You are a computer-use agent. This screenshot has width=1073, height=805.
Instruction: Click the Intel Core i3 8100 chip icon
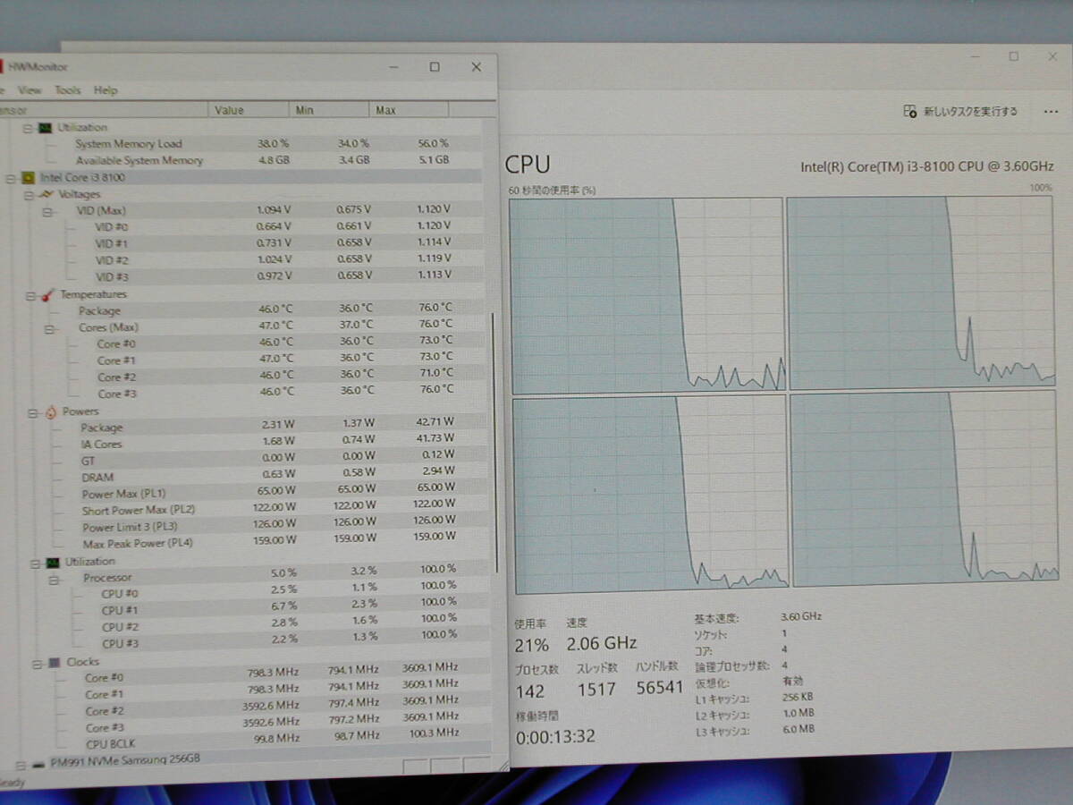[x=28, y=178]
